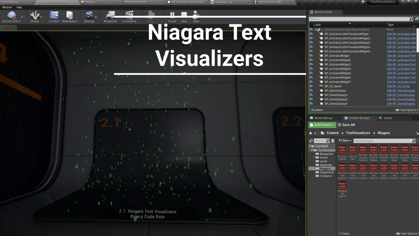This screenshot has height=236, width=419.
Task: Expand the Demo folder in the tree
Action: click(x=315, y=158)
